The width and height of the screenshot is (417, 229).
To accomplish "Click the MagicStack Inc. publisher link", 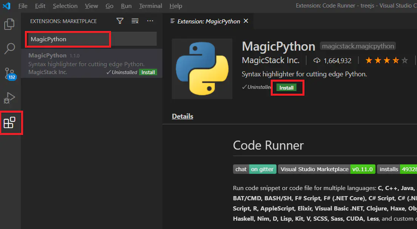I will point(270,60).
